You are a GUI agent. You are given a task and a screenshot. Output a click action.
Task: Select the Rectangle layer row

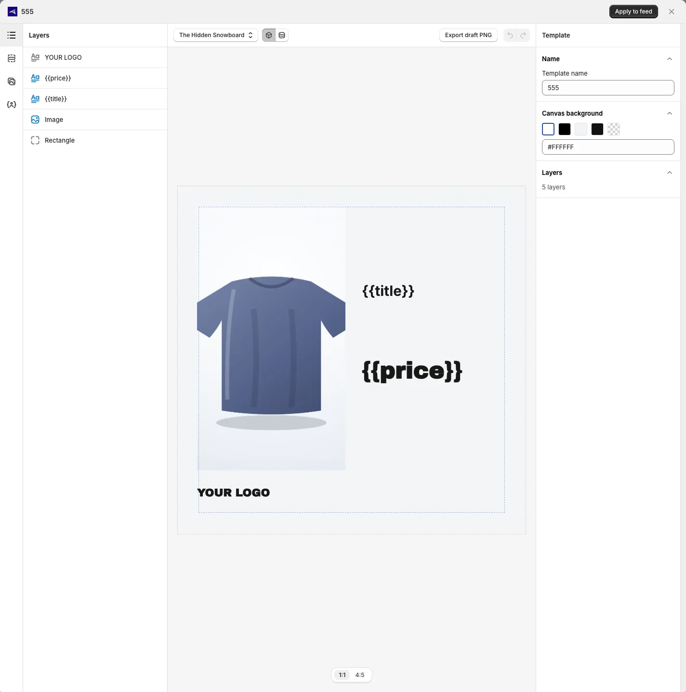[x=95, y=140]
